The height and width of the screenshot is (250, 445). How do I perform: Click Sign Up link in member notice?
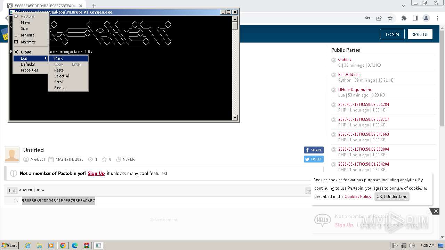[x=96, y=173]
